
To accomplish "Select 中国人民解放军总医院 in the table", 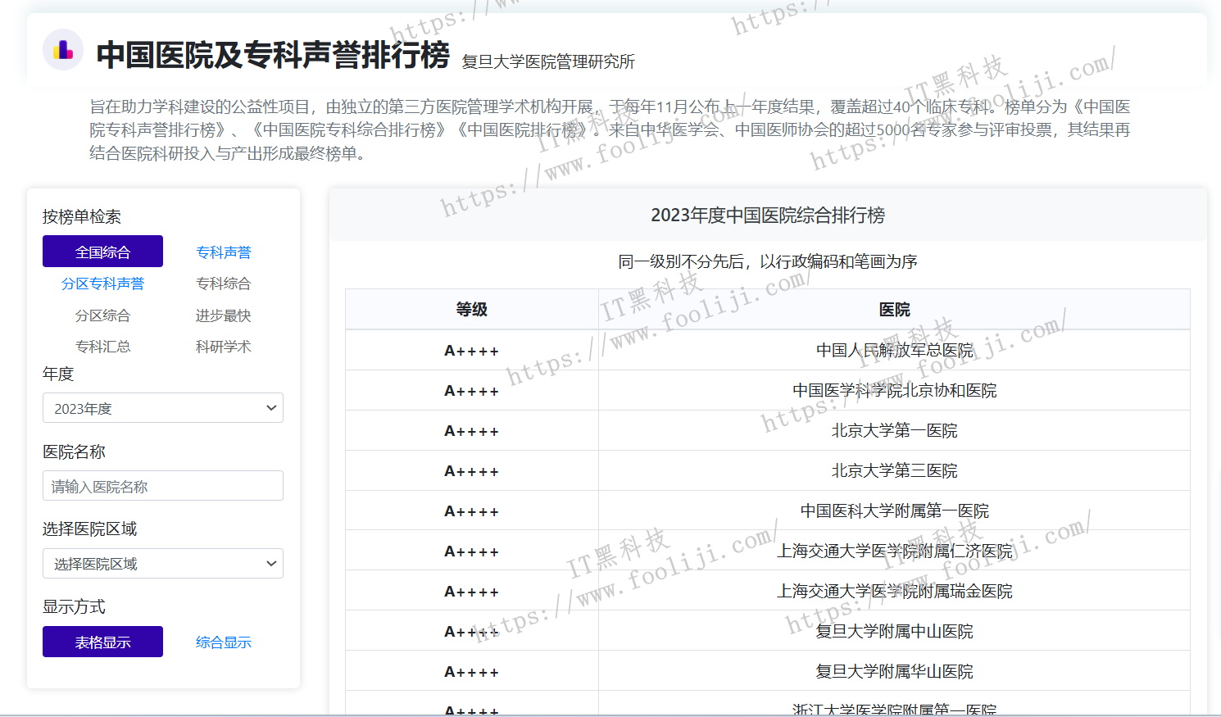I will [893, 350].
